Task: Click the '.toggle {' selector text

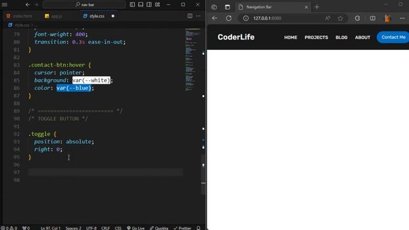Action: coord(42,134)
